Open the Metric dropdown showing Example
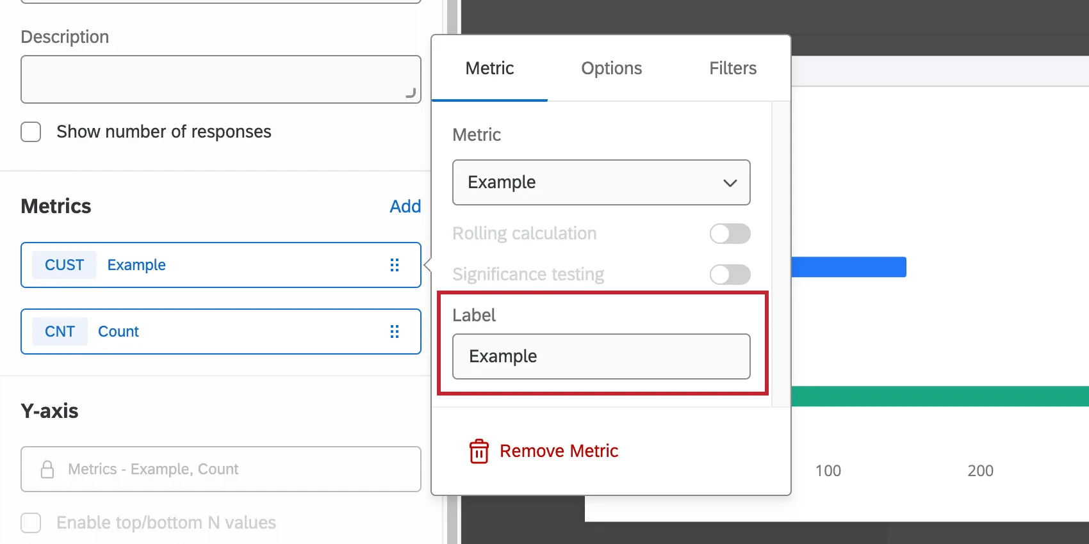Image resolution: width=1089 pixels, height=544 pixels. [x=601, y=182]
